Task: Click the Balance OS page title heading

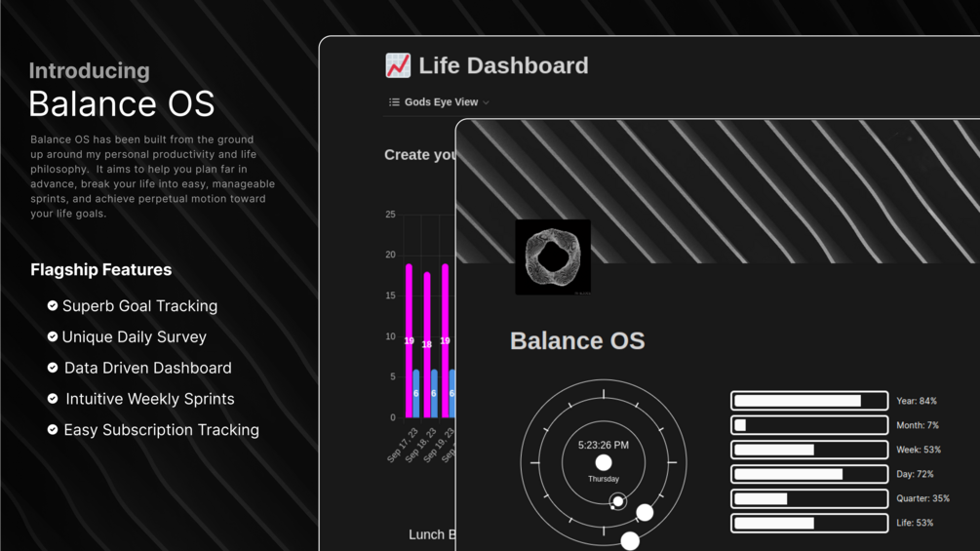Action: point(577,340)
